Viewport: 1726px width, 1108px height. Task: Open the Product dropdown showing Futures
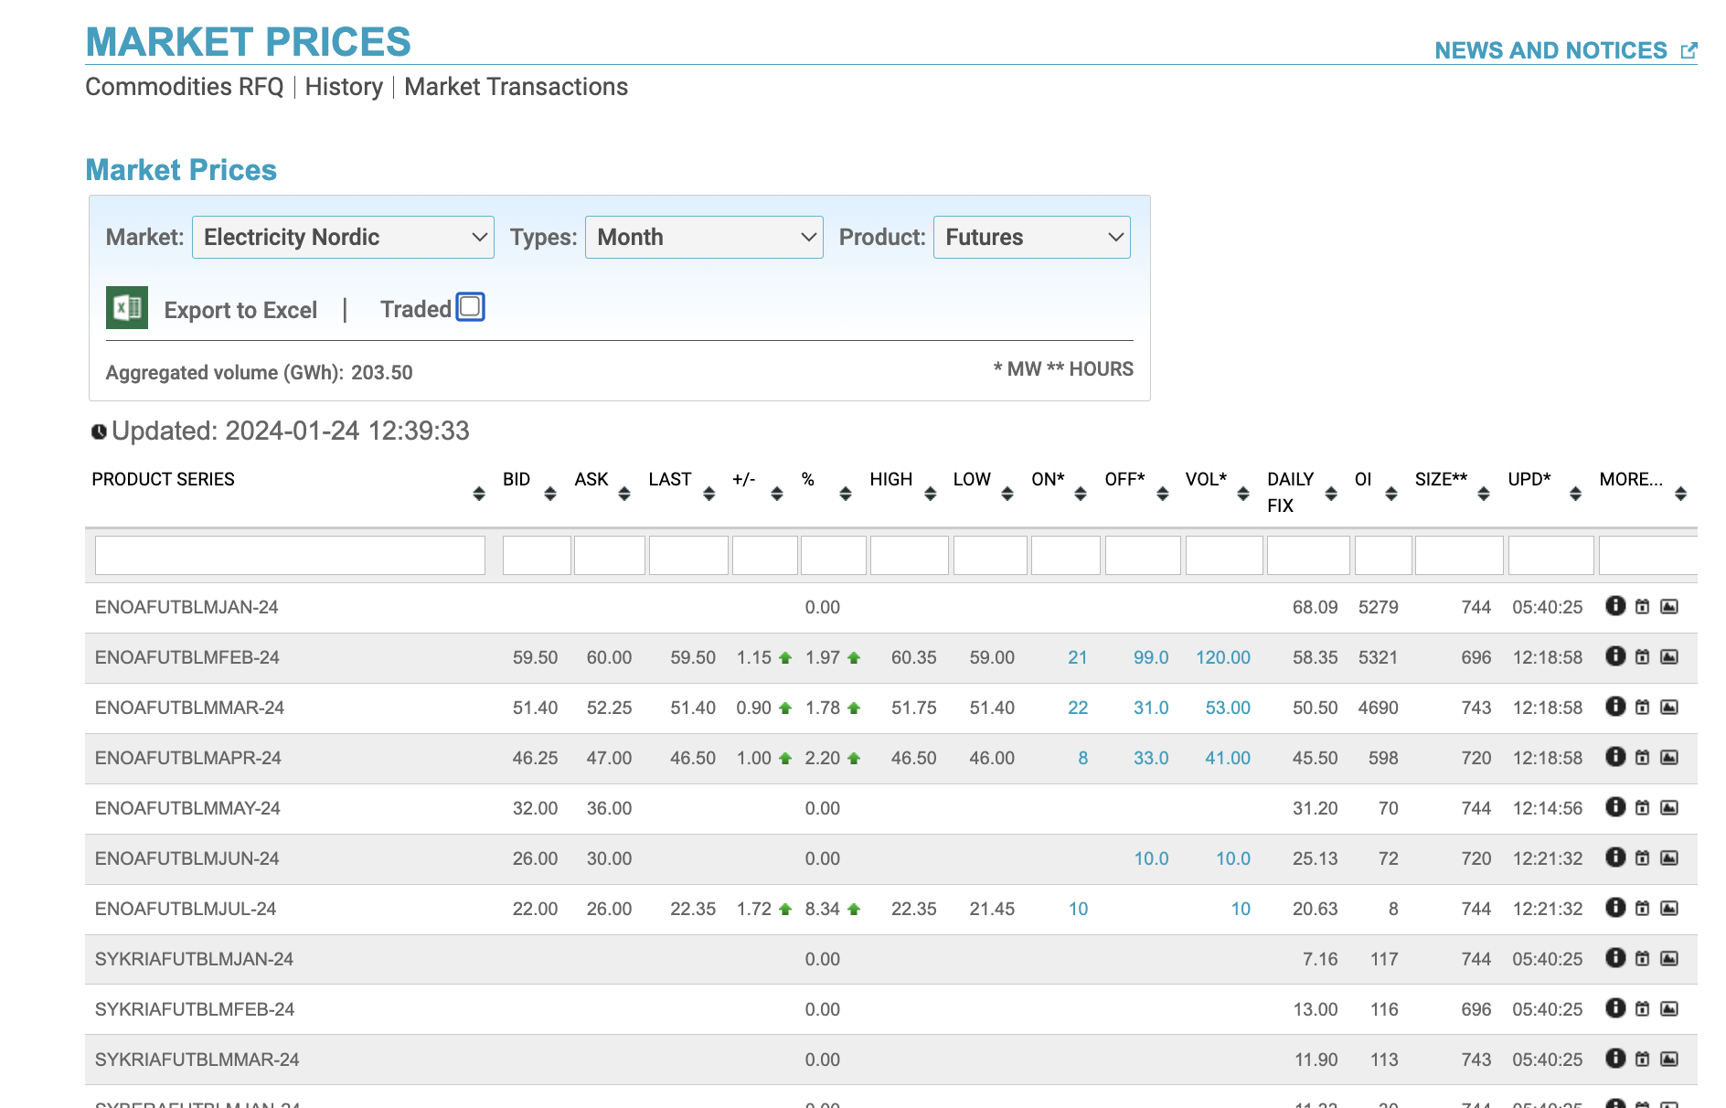click(1031, 238)
